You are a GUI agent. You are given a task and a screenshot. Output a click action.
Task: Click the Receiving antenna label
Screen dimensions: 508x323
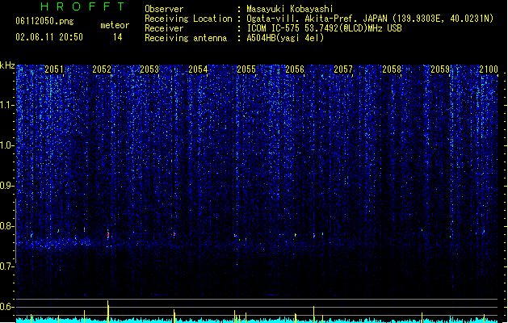pos(186,38)
